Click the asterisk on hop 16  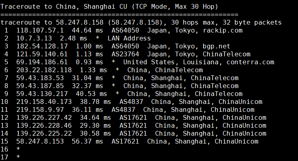[x=18, y=150]
